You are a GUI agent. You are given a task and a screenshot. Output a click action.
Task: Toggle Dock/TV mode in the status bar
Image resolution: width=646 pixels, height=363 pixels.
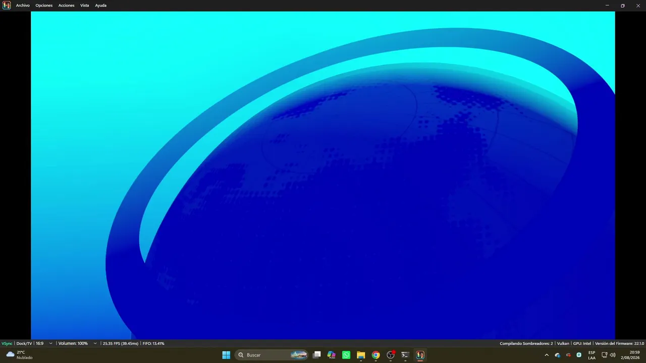[x=24, y=343]
